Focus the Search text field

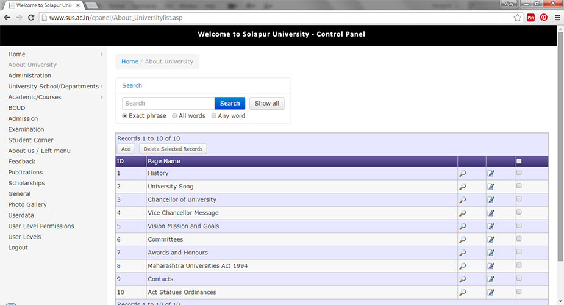tap(168, 103)
